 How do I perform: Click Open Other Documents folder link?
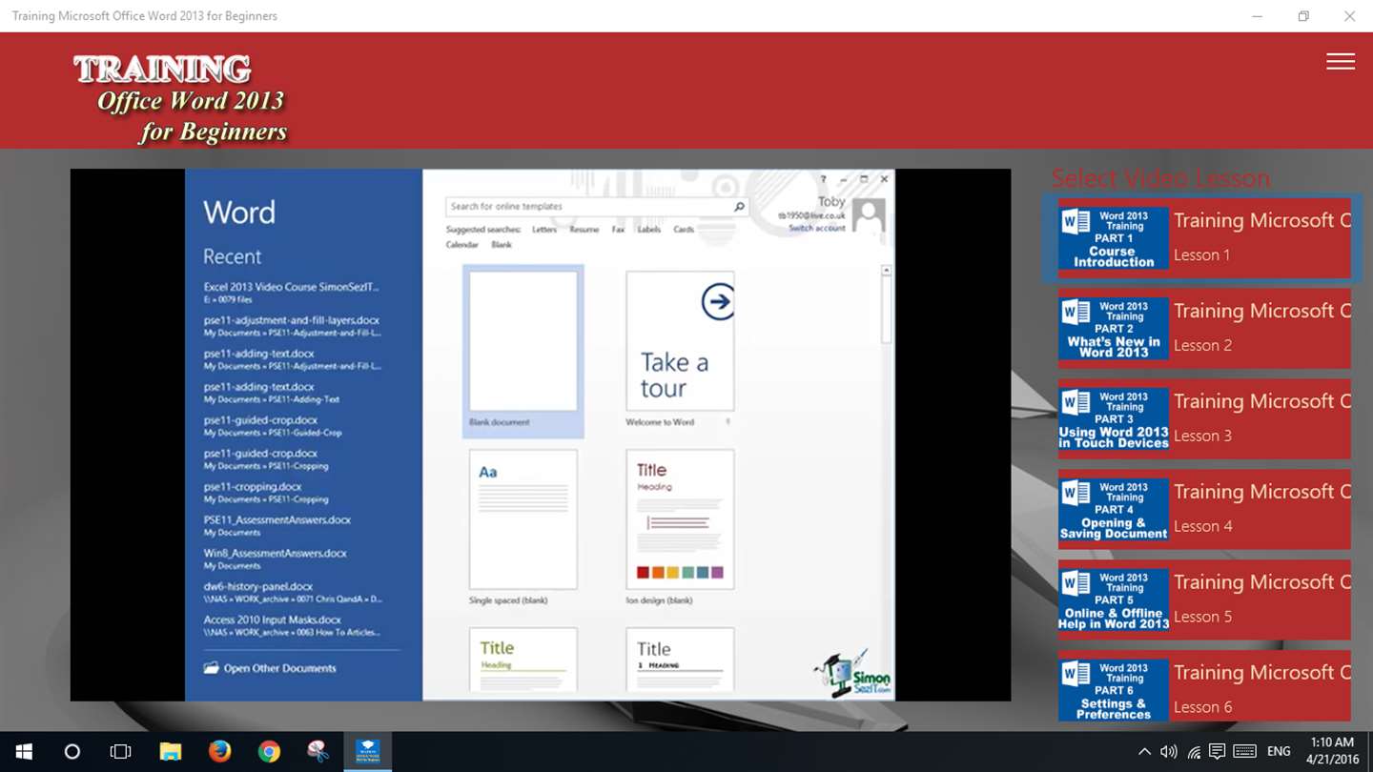(x=271, y=668)
